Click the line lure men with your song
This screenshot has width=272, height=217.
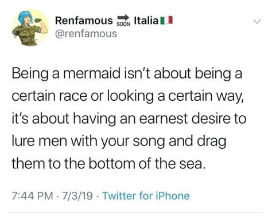click(119, 141)
